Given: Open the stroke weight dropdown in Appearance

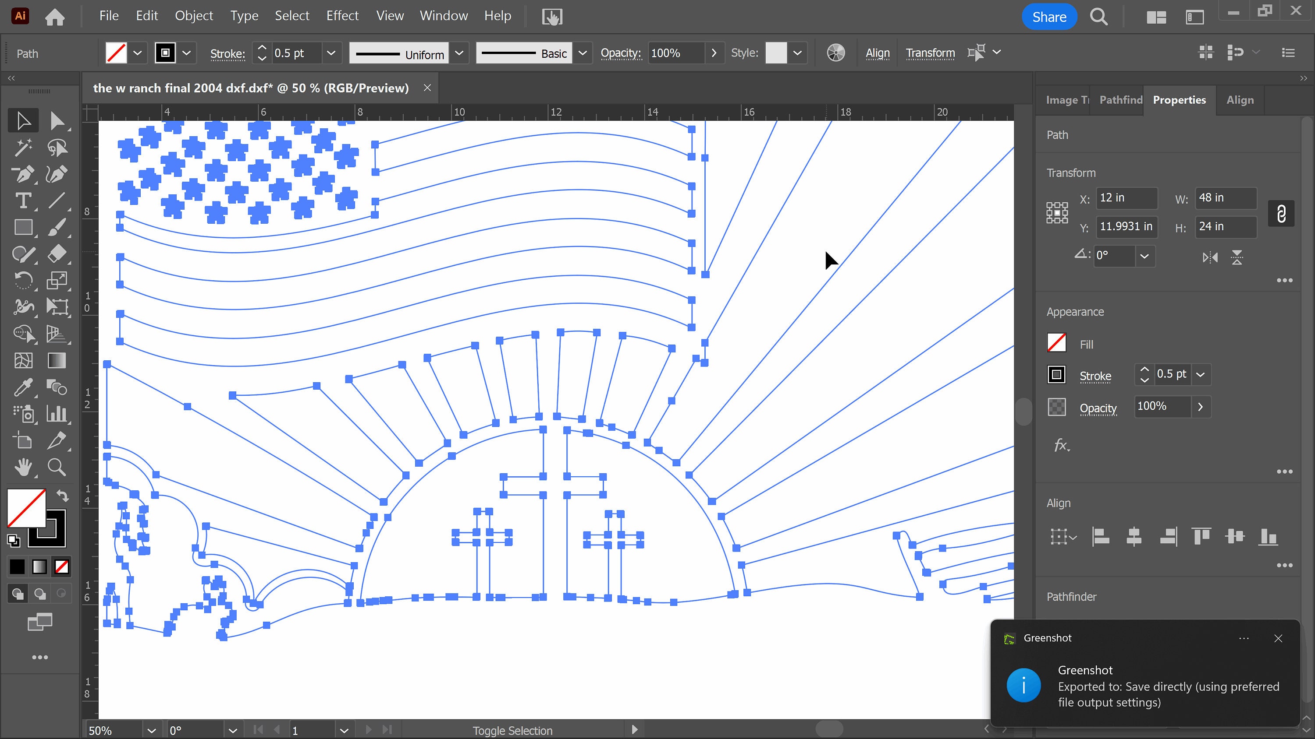Looking at the screenshot, I should 1201,374.
